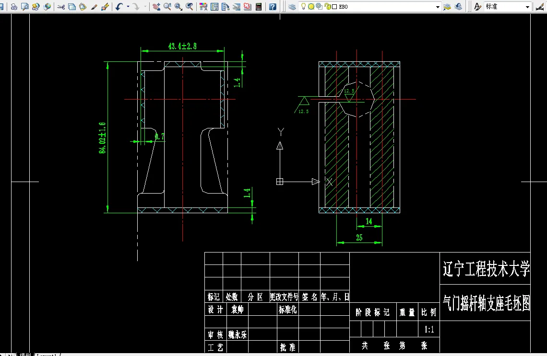Select the 阶段标记 label in title block
Viewport: 547px width, 356px height.
pyautogui.click(x=372, y=312)
